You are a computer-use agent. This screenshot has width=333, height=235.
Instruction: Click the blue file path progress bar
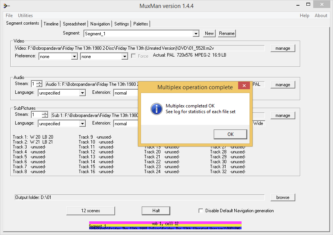(165, 229)
